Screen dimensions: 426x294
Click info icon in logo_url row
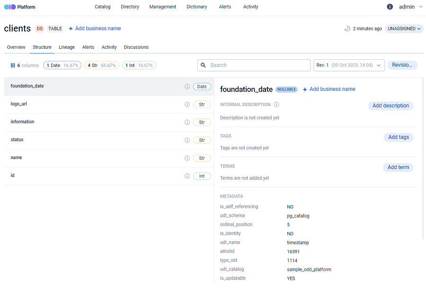click(x=187, y=105)
